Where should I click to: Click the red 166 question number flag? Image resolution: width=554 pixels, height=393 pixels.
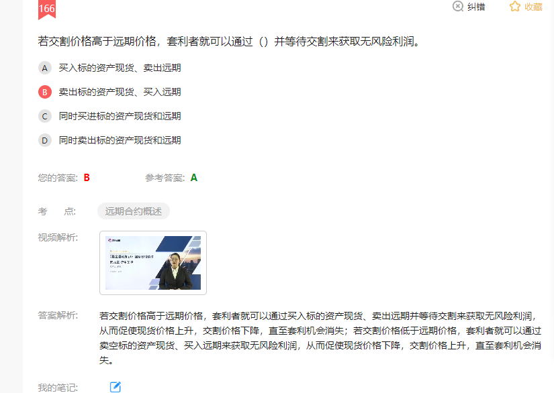point(47,9)
